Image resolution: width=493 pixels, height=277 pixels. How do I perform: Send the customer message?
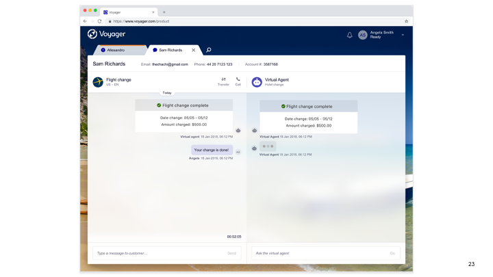[231, 253]
